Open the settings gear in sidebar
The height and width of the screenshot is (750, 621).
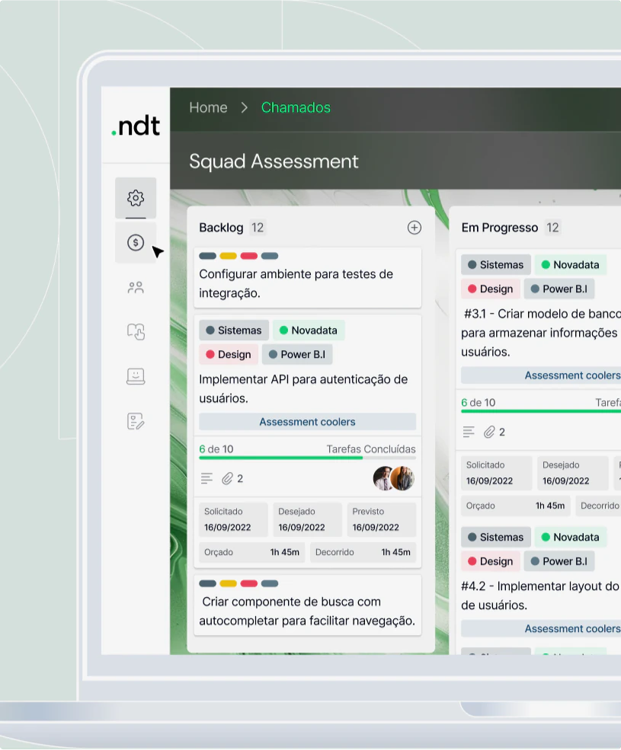(x=136, y=198)
